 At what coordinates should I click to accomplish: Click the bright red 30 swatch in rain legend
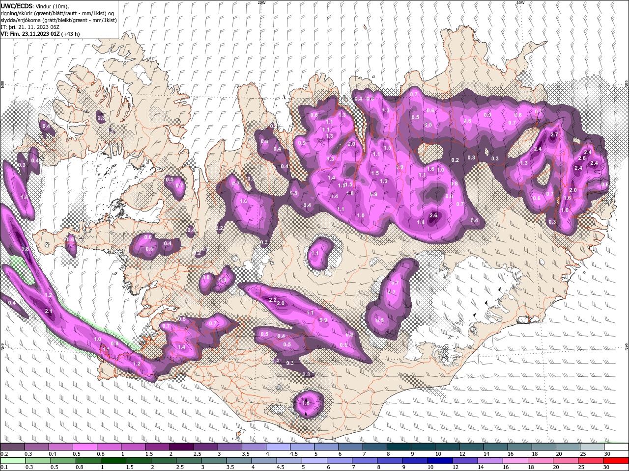[616, 460]
